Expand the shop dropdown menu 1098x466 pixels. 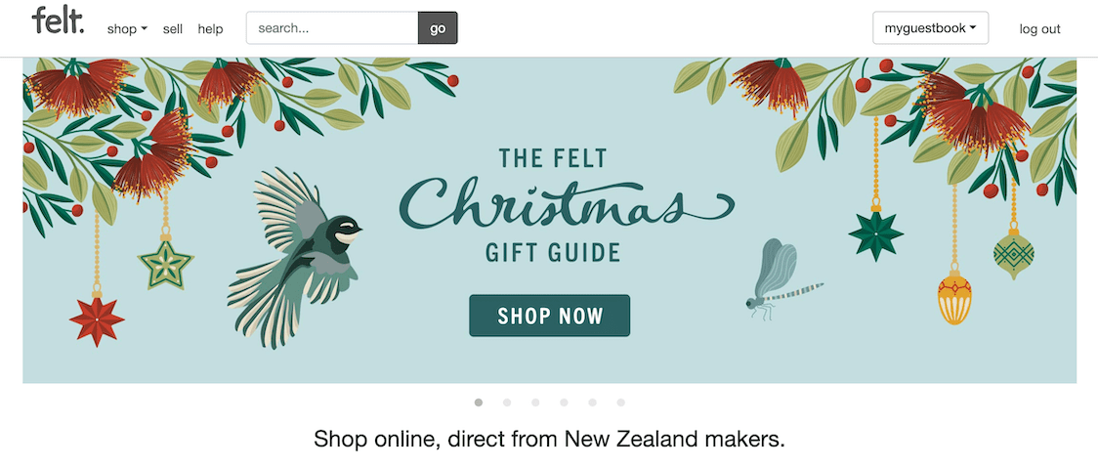(127, 28)
